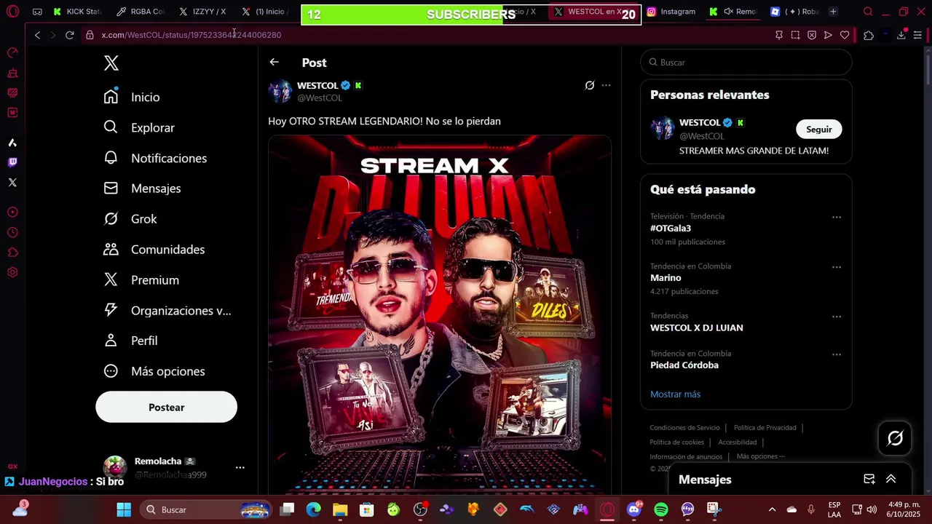Image resolution: width=932 pixels, height=524 pixels.
Task: Open the Marino trend
Action: (666, 278)
